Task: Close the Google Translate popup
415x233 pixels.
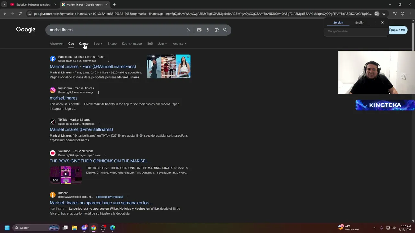Action: tap(382, 23)
